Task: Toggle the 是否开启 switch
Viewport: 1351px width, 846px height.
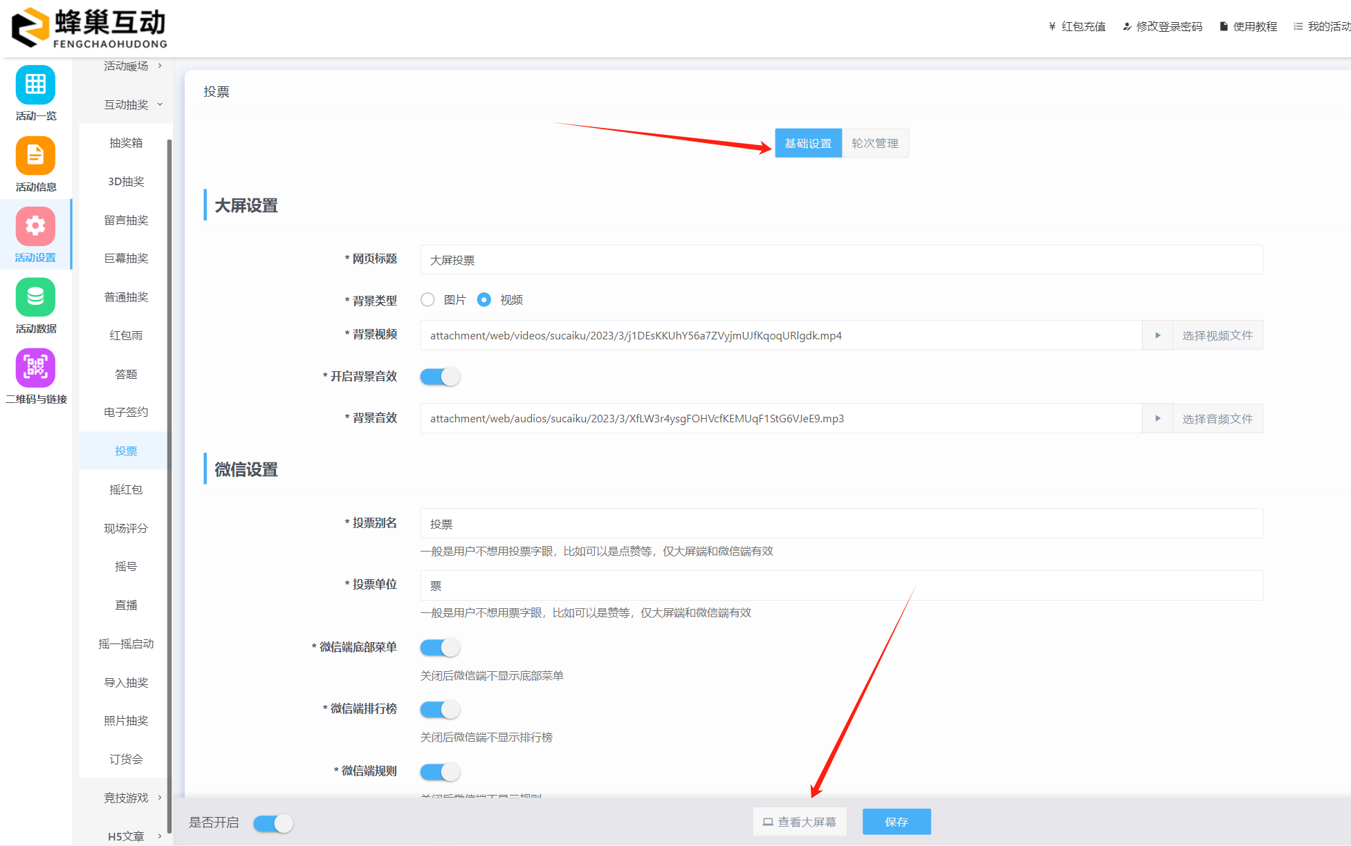Action: click(273, 823)
